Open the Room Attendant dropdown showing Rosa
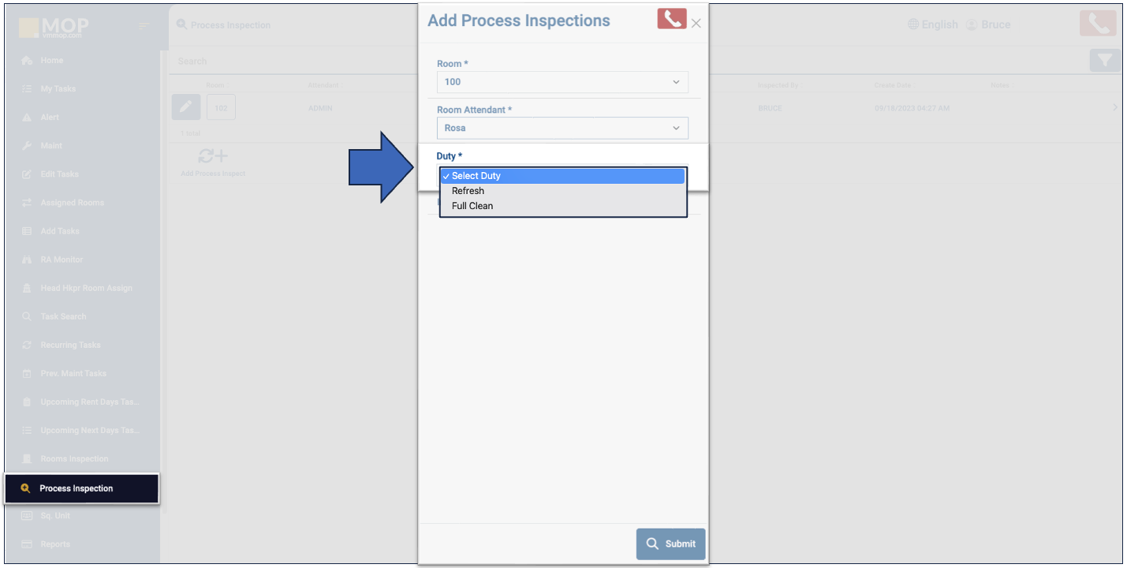 (x=562, y=128)
